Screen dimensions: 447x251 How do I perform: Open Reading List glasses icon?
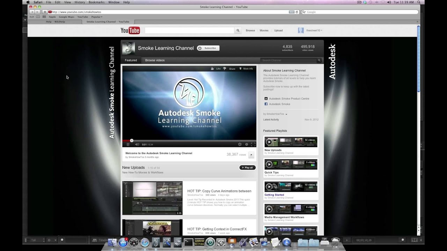(x=32, y=17)
